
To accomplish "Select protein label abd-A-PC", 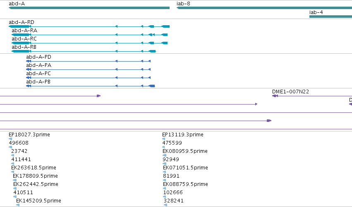I will [x=38, y=74].
